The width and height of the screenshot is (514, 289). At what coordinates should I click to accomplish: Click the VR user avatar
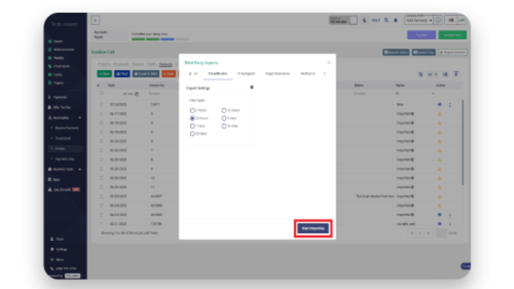[451, 21]
